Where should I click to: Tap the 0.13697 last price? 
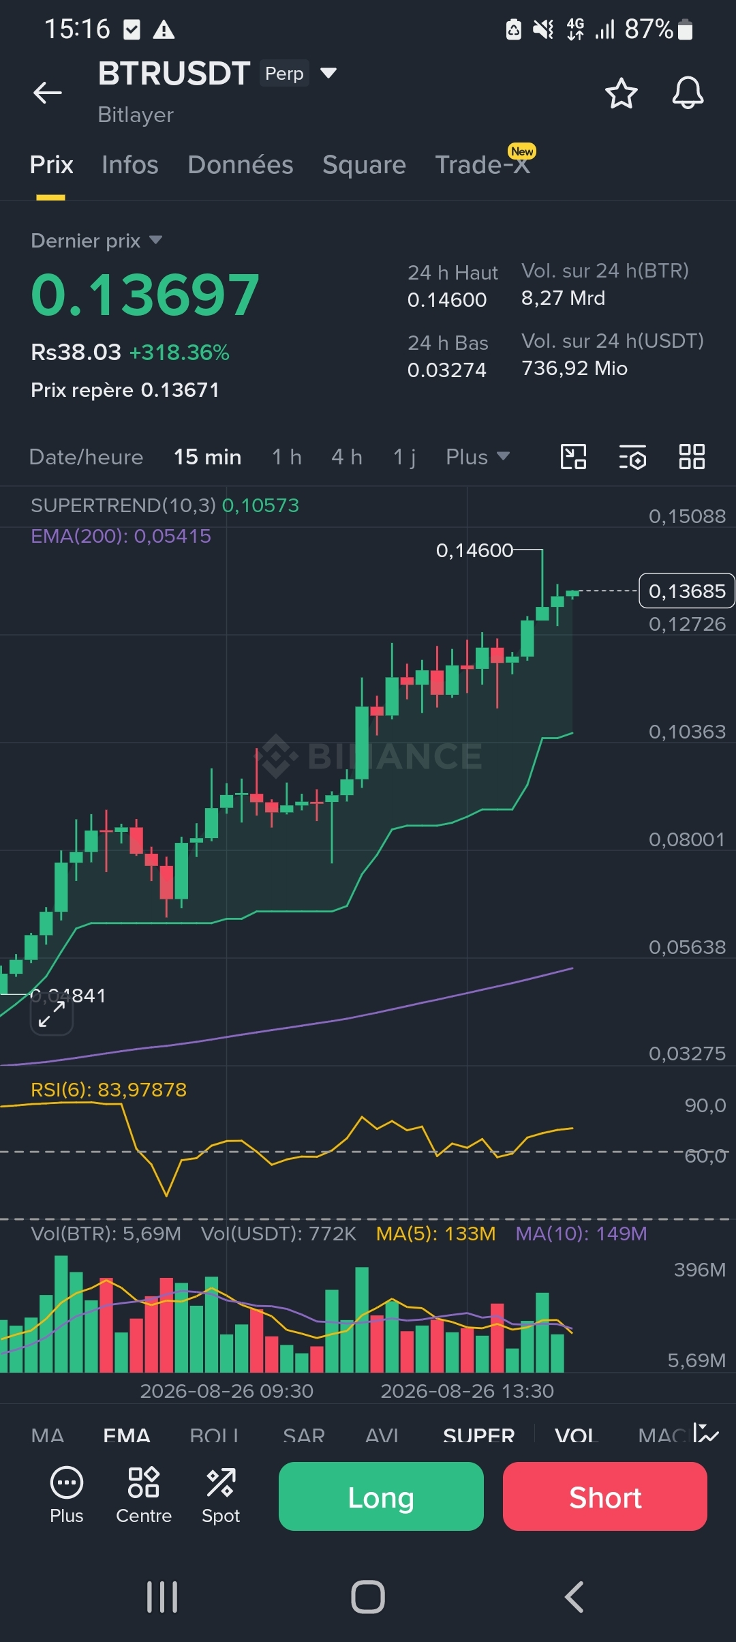click(x=145, y=295)
